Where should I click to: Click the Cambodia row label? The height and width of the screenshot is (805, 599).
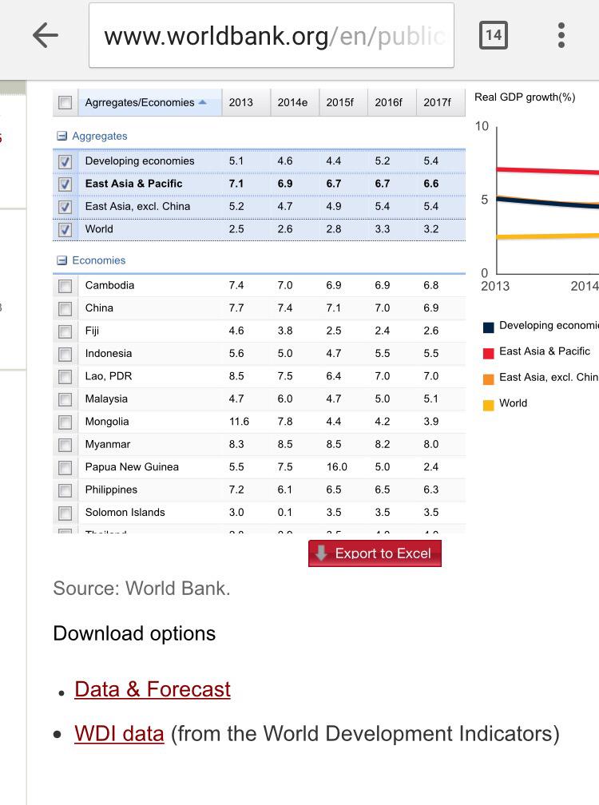(110, 285)
